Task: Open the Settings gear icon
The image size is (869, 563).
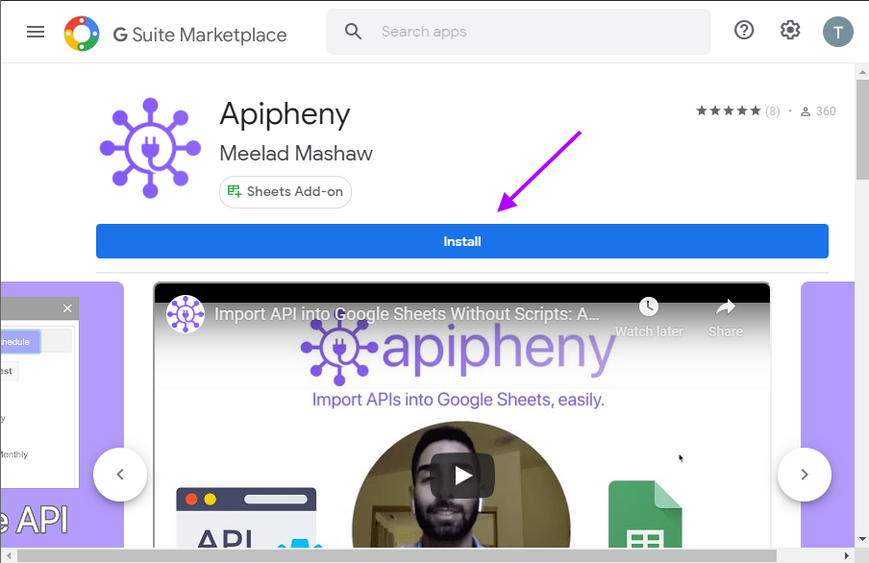Action: [x=790, y=30]
